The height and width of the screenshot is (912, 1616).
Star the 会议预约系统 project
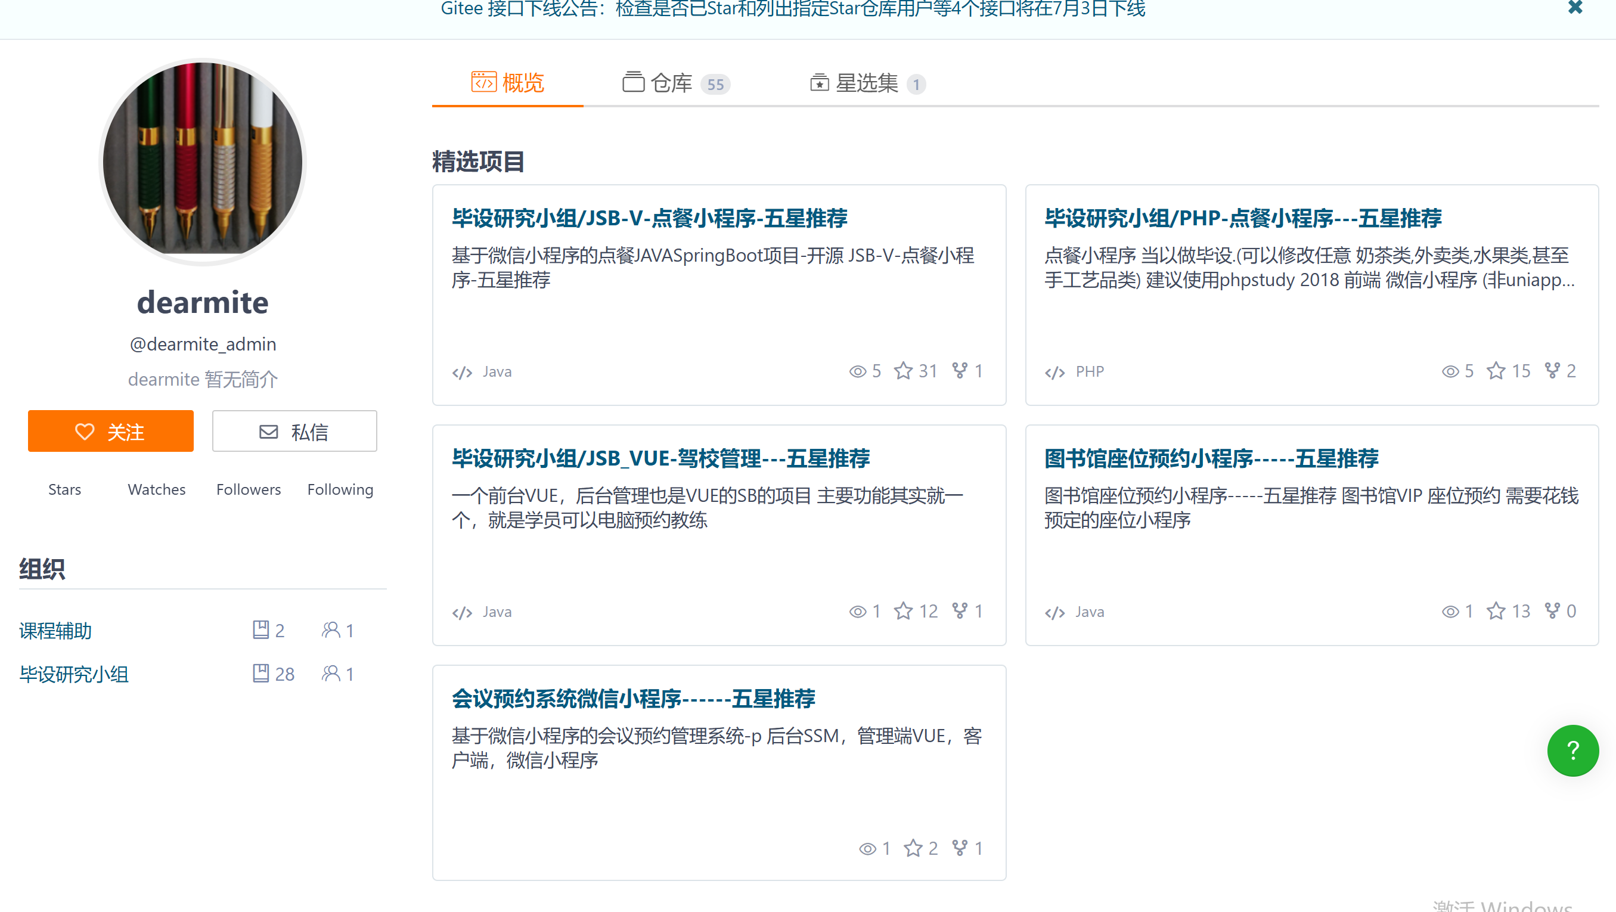tap(913, 848)
